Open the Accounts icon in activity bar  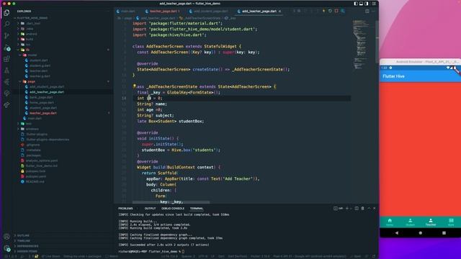(x=6, y=237)
